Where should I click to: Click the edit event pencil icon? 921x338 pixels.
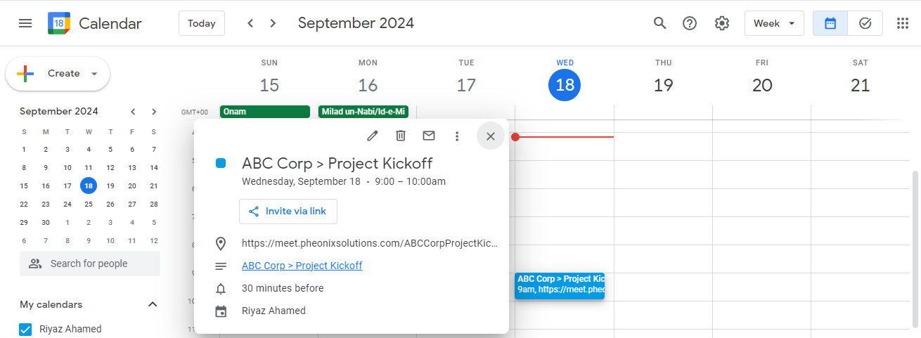pos(373,136)
